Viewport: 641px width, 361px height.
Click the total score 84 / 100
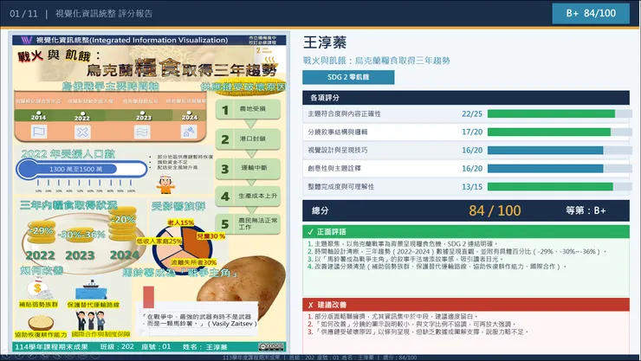click(x=495, y=210)
